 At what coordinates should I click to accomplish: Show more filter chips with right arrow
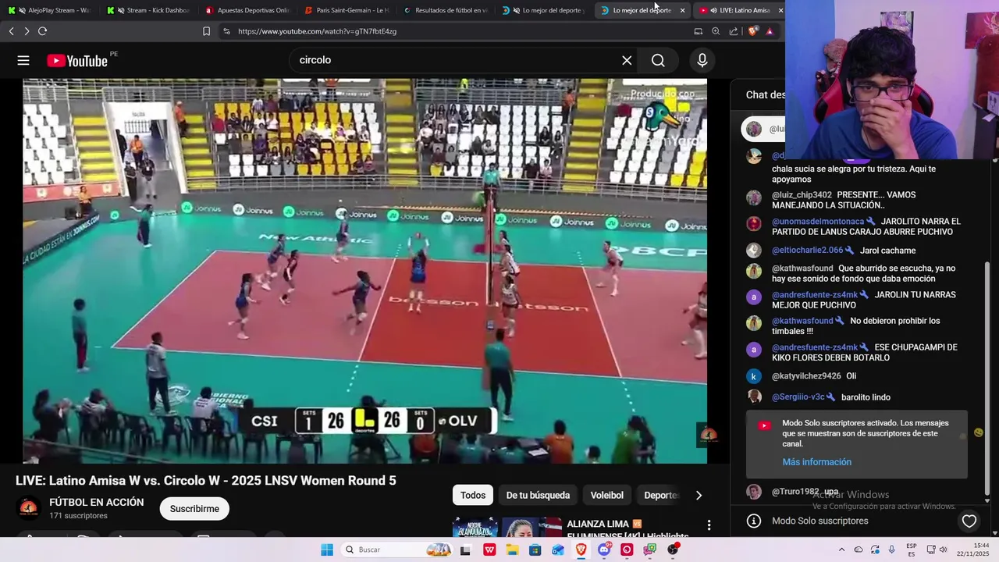click(x=699, y=495)
